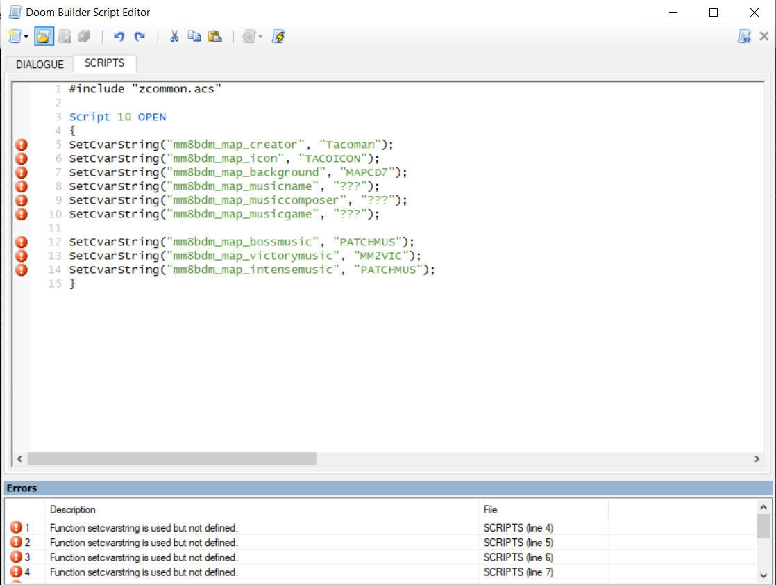Place cursor on the Script 10 OPEN line
This screenshot has width=776, height=585.
point(117,117)
